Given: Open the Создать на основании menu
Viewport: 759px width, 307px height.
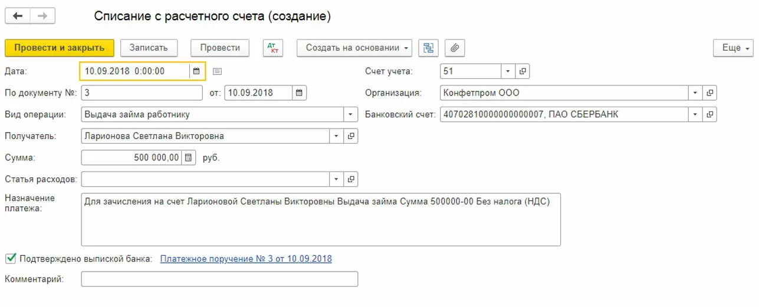Looking at the screenshot, I should click(x=354, y=48).
